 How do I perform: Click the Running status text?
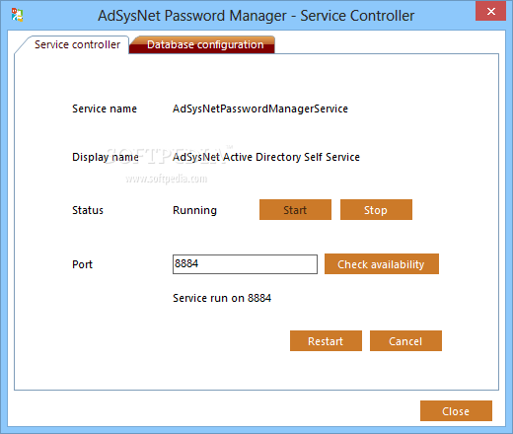tap(194, 210)
